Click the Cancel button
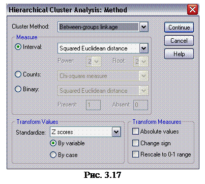The width and height of the screenshot is (205, 184). (x=179, y=40)
